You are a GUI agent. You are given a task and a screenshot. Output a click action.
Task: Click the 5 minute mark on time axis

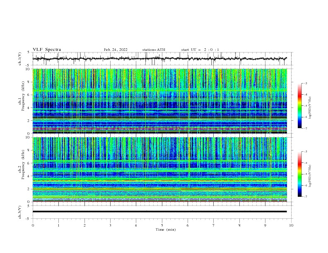click(x=162, y=225)
